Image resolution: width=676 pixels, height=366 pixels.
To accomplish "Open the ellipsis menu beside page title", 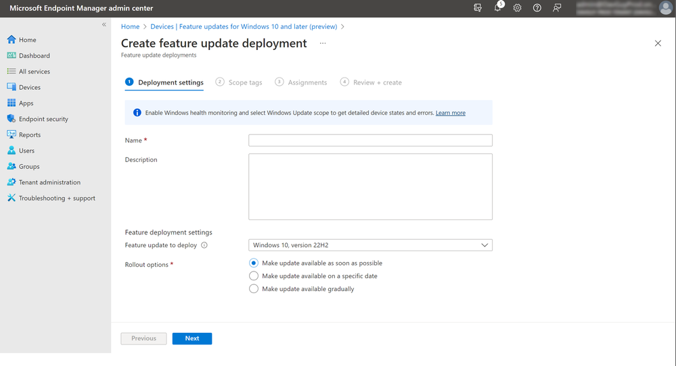I will 323,43.
